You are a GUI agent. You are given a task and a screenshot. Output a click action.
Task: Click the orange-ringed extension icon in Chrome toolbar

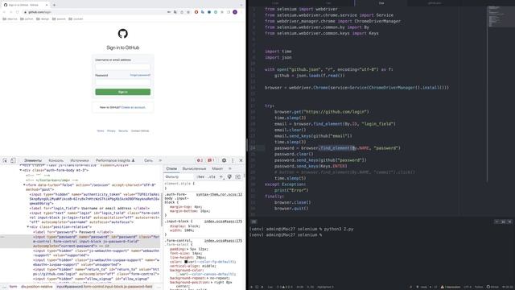point(196,12)
